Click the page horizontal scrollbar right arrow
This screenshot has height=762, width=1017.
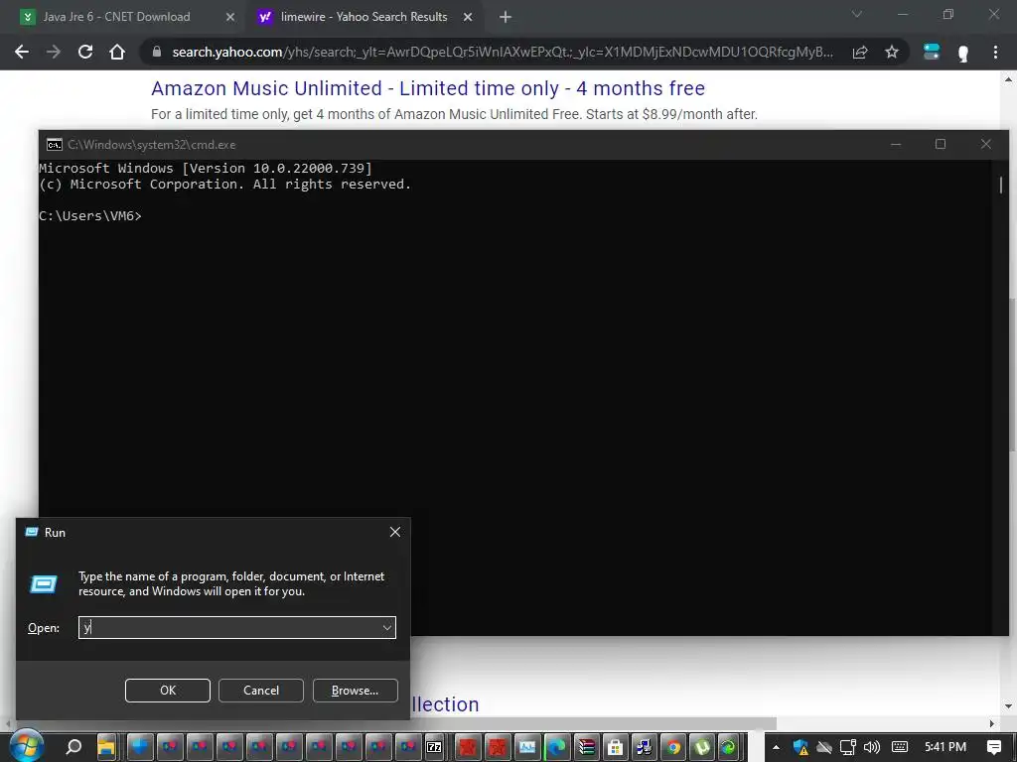[992, 723]
